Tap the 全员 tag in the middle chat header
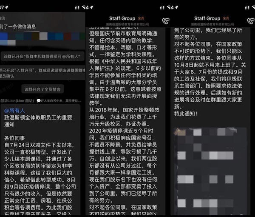The height and width of the screenshot is (217, 255). (x=141, y=18)
